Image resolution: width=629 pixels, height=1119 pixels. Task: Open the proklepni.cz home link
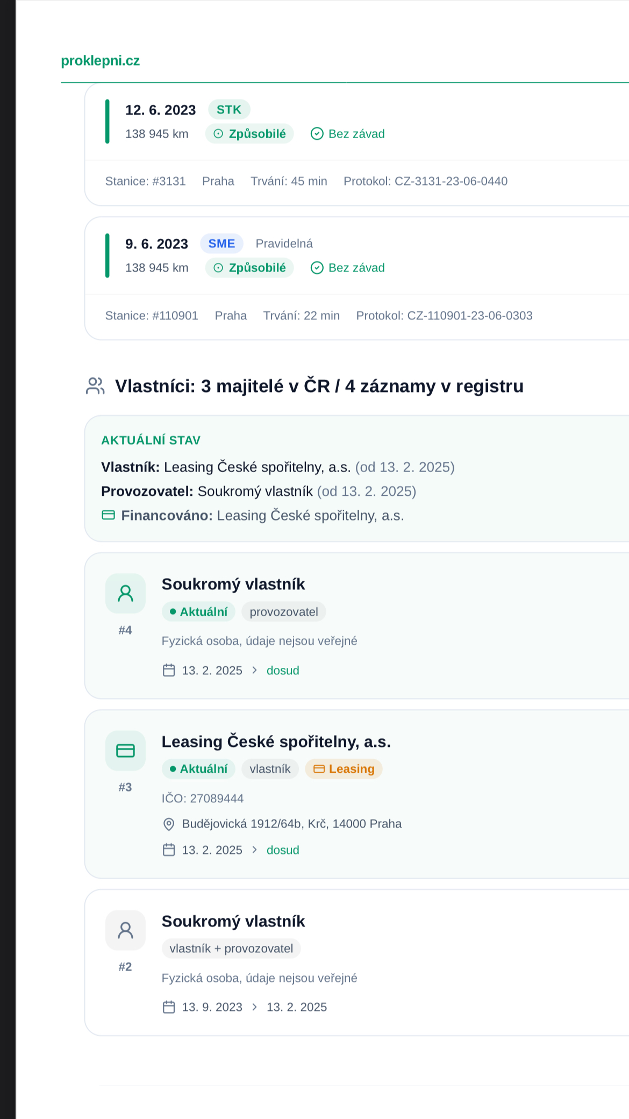pos(100,61)
